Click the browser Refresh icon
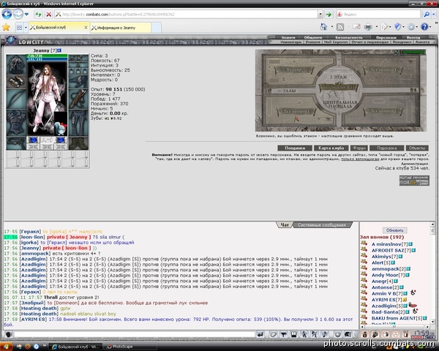The width and height of the screenshot is (439, 351). coord(38,14)
